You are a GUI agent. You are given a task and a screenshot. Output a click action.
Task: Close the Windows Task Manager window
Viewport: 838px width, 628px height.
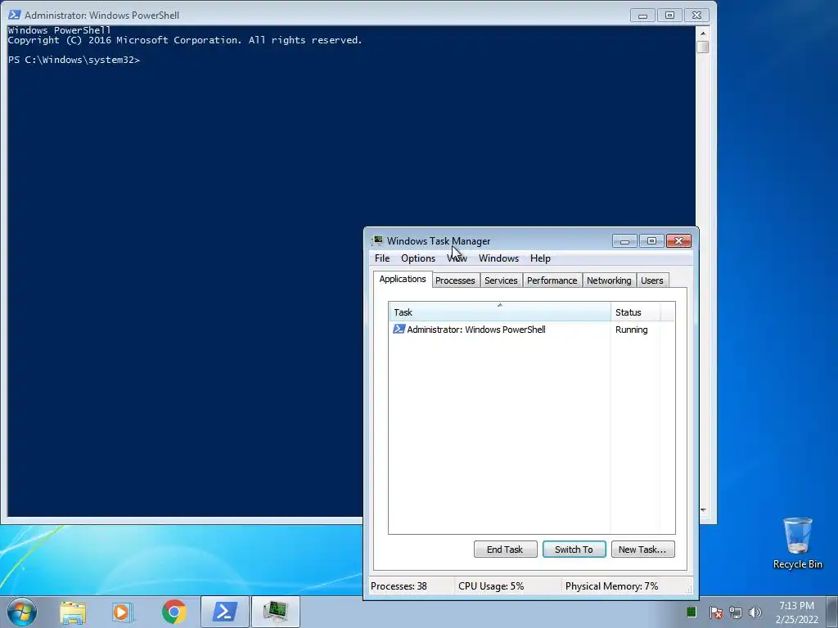678,241
